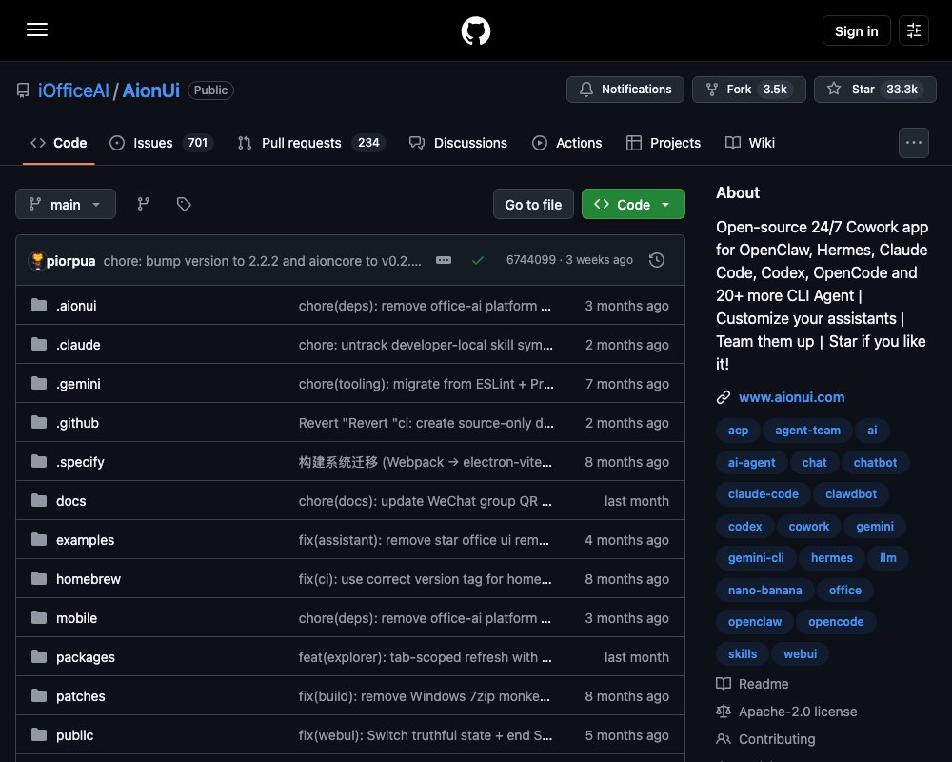952x762 pixels.
Task: Open the .gemini folder icon
Action: (39, 384)
